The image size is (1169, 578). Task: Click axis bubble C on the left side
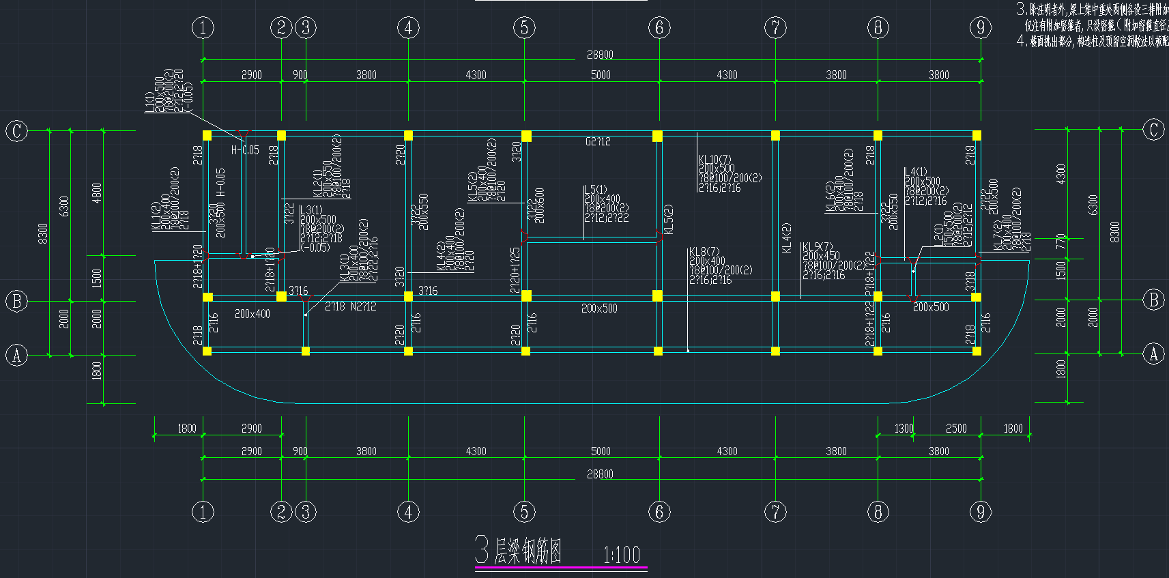16,130
